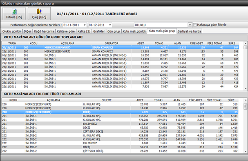The height and width of the screenshot is (161, 248).
Task: Click the 28/11/2011 date cell
Action: click(9, 67)
